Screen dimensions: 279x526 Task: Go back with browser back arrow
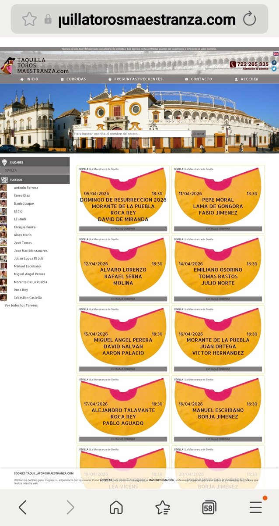pos(23,507)
